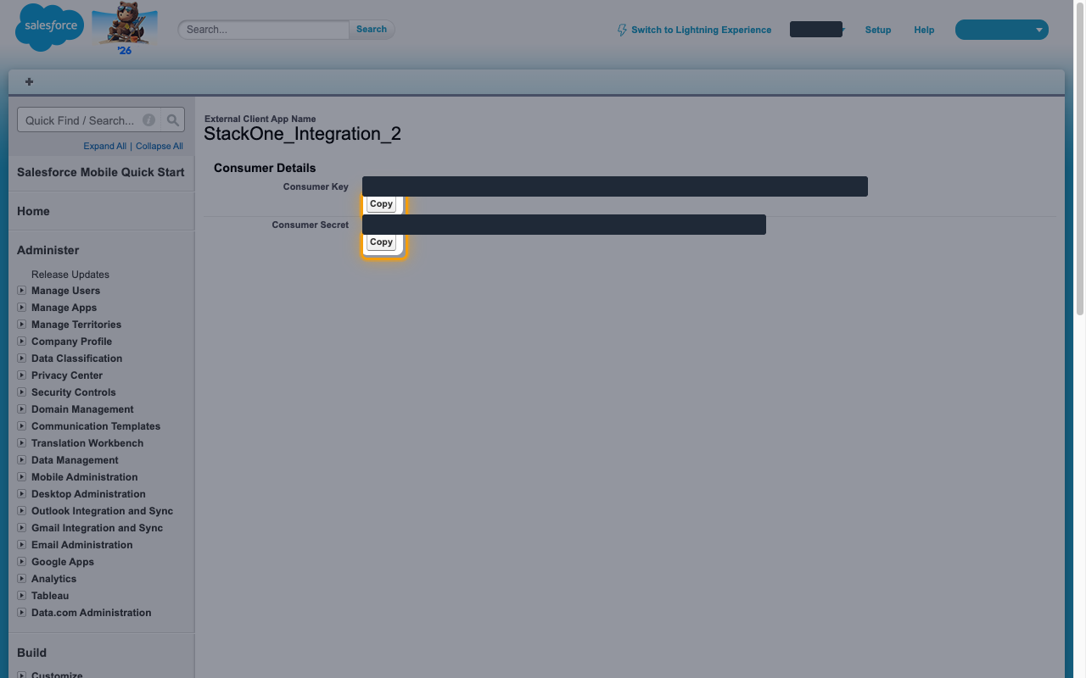The image size is (1086, 678).
Task: Click the Collapse All link
Action: [x=160, y=146]
